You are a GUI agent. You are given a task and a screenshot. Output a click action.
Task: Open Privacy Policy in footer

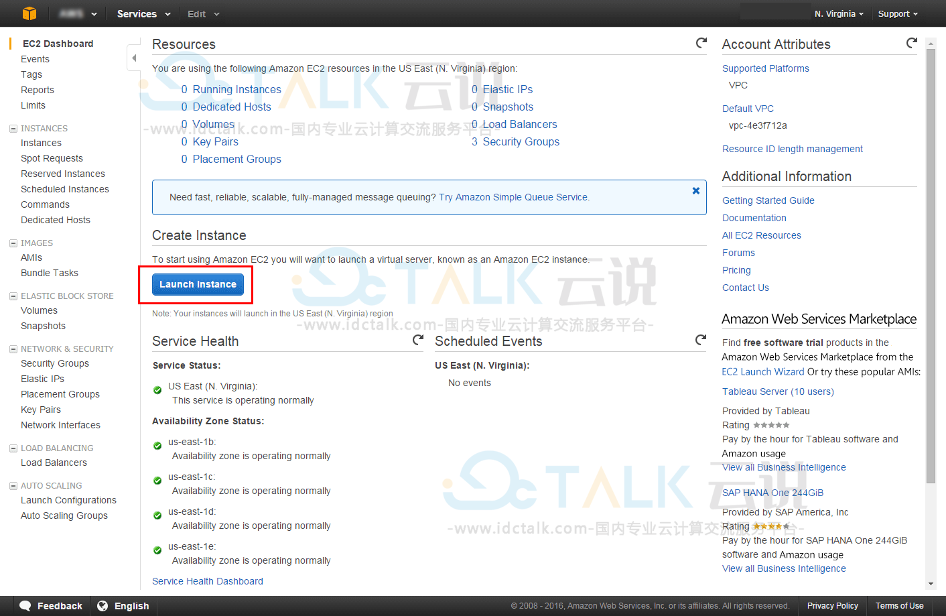coord(832,606)
